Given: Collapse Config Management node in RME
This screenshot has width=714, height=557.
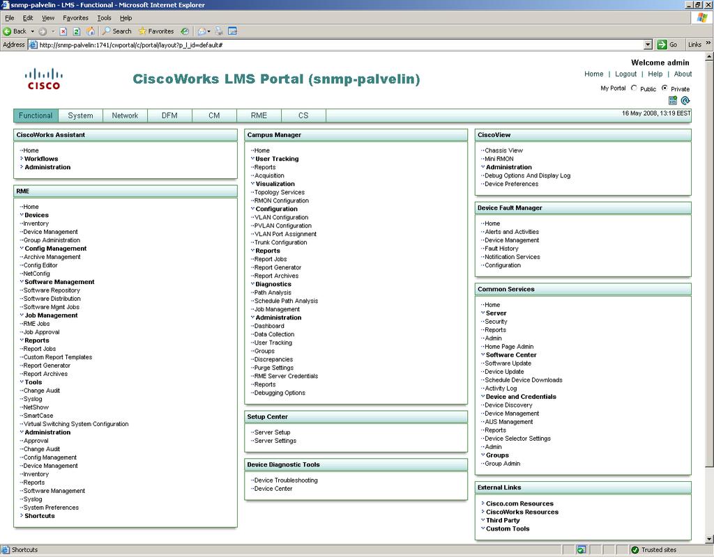Looking at the screenshot, I should 22,249.
